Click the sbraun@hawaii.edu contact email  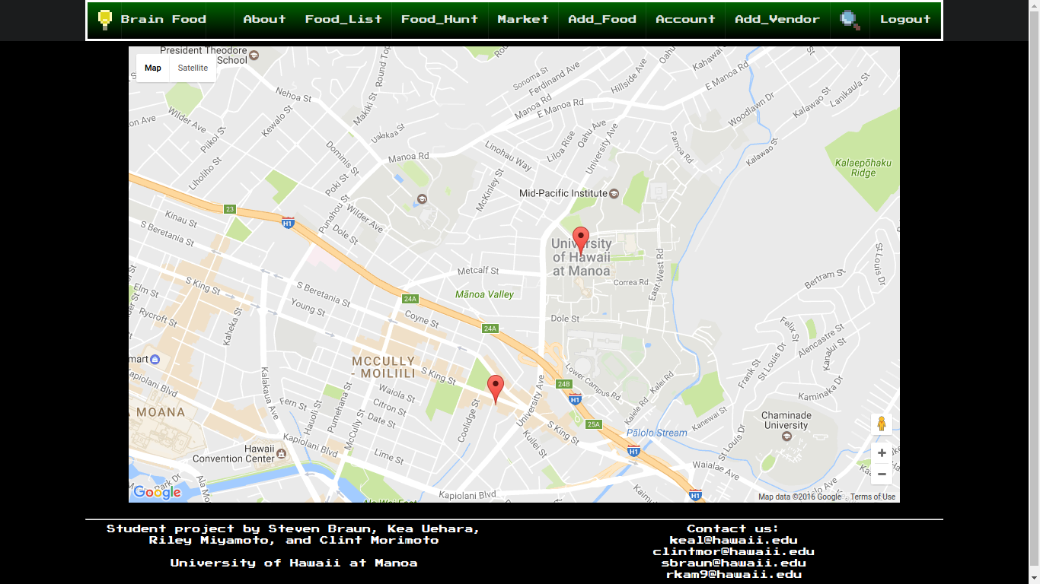tap(733, 563)
